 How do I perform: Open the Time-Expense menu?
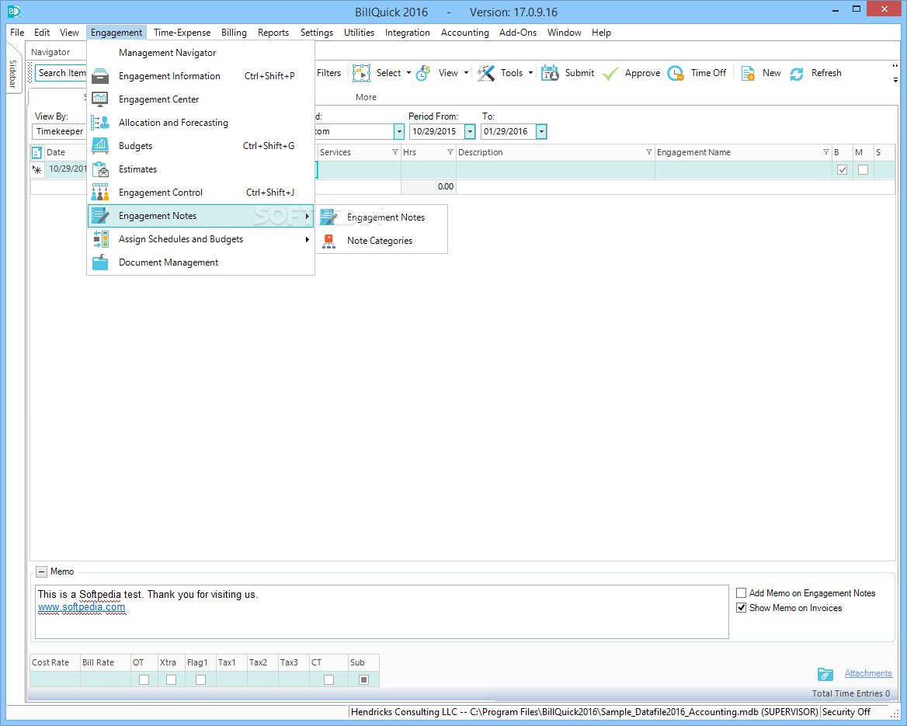pyautogui.click(x=182, y=33)
